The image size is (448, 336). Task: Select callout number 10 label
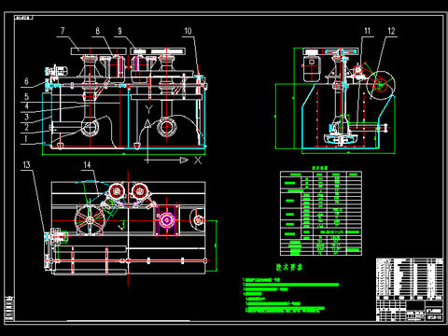point(188,31)
